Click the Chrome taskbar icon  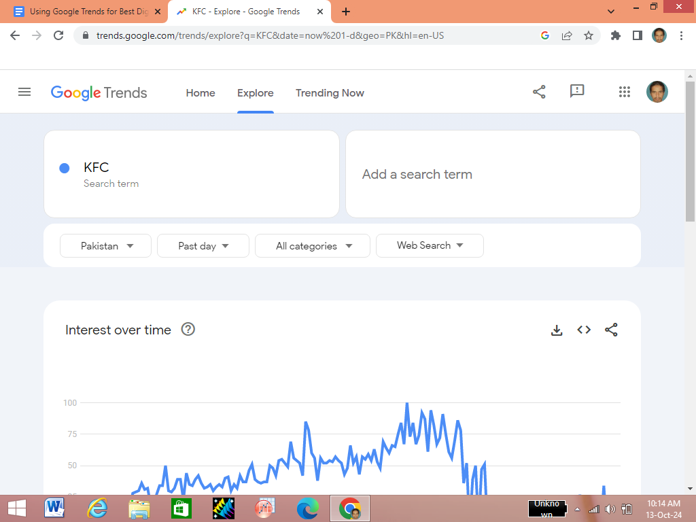point(350,508)
